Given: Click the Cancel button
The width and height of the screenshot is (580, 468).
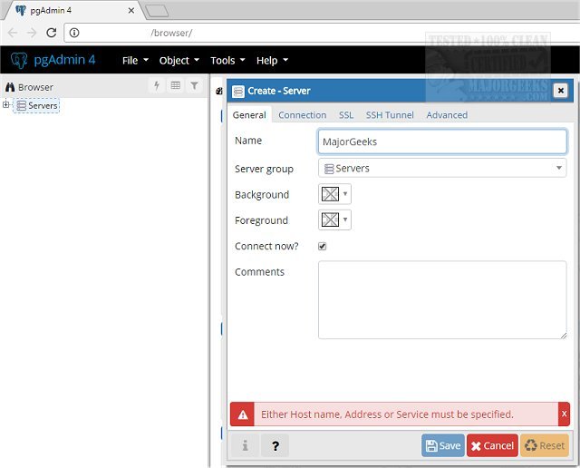Looking at the screenshot, I should [492, 445].
